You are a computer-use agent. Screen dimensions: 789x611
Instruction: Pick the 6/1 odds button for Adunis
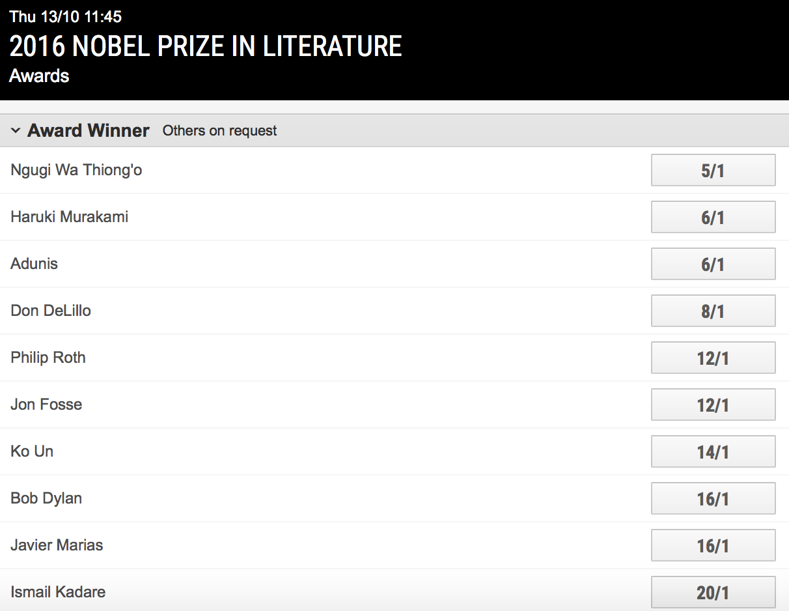[713, 264]
